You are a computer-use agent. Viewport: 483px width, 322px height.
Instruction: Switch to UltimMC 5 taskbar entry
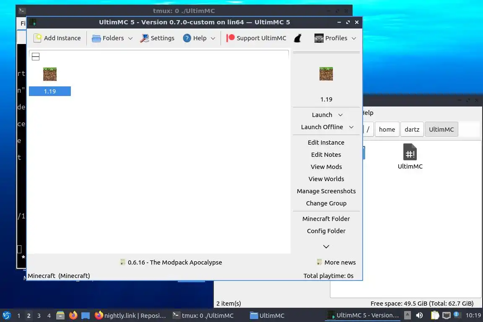[363, 316]
